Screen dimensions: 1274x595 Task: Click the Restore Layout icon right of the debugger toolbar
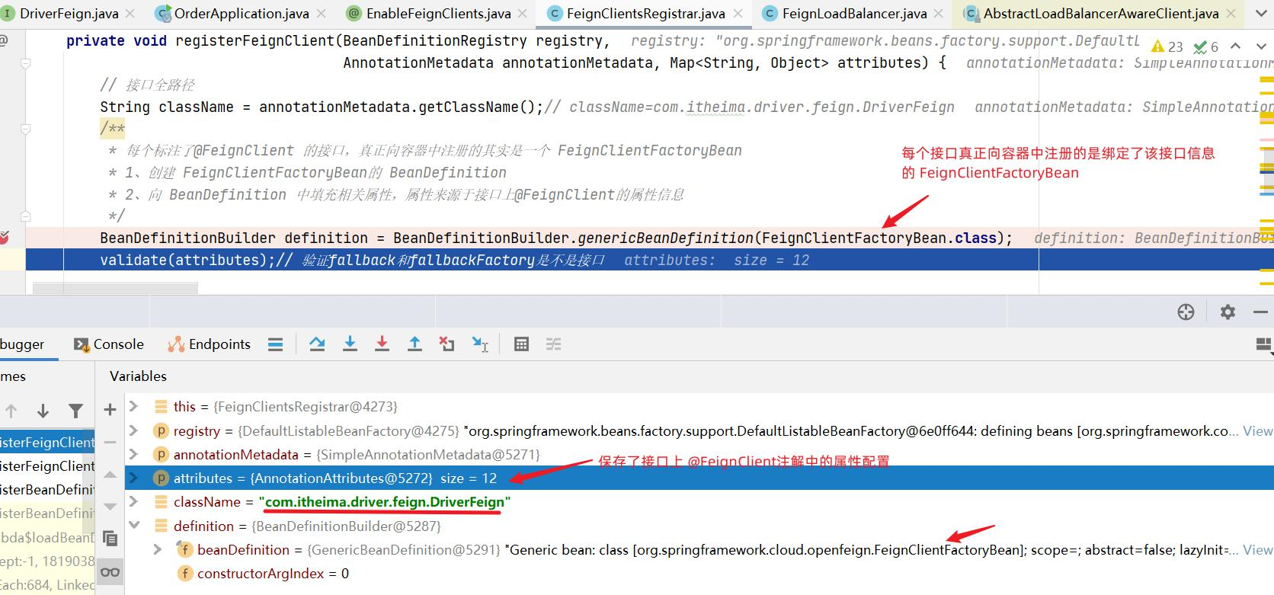(1263, 346)
